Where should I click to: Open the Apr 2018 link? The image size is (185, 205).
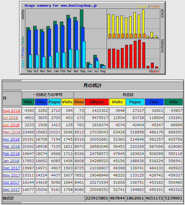[11, 139]
